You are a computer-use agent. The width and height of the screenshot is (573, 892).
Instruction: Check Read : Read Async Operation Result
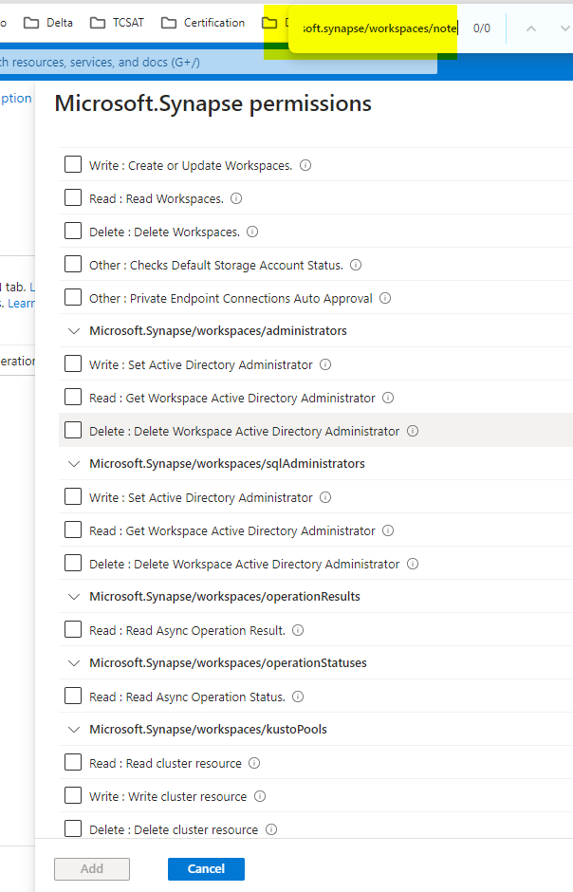coord(73,628)
